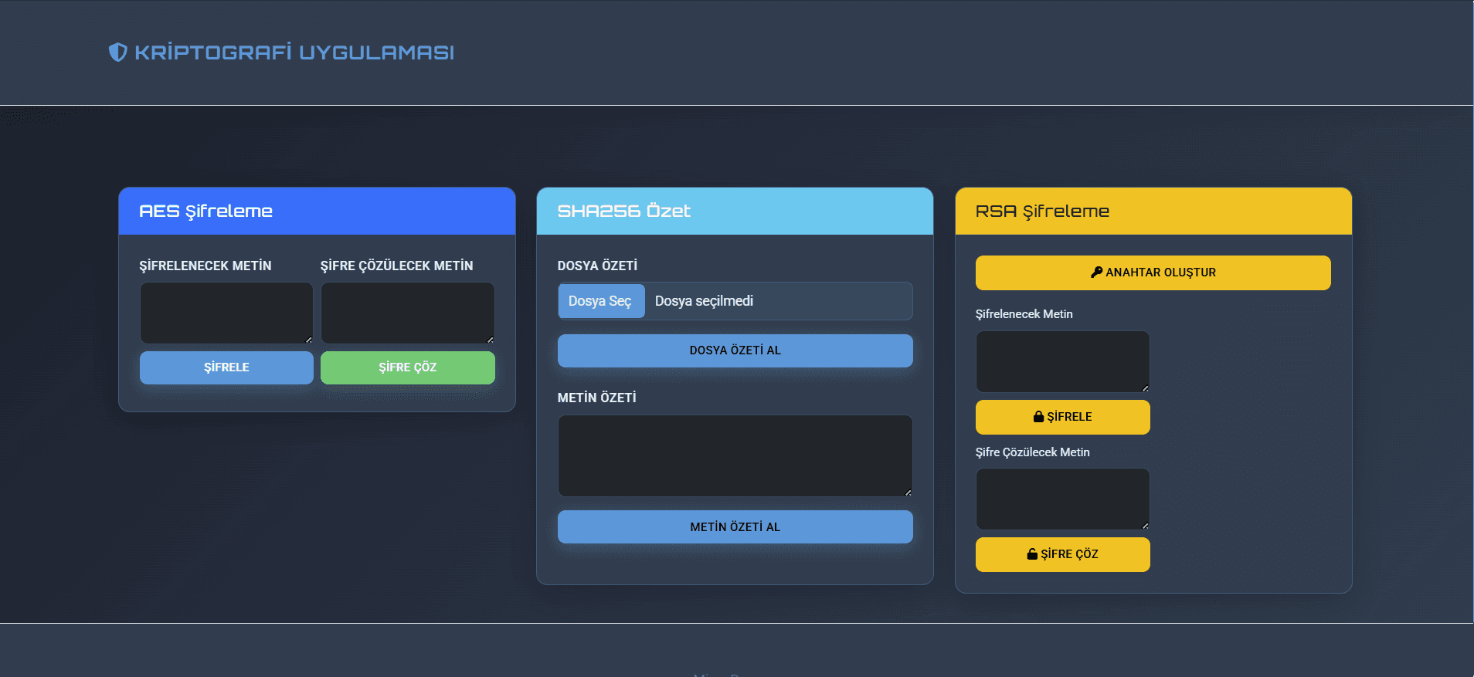The width and height of the screenshot is (1474, 677).
Task: Focus the RSA Şifrelenecek Metin textarea
Action: 1063,361
